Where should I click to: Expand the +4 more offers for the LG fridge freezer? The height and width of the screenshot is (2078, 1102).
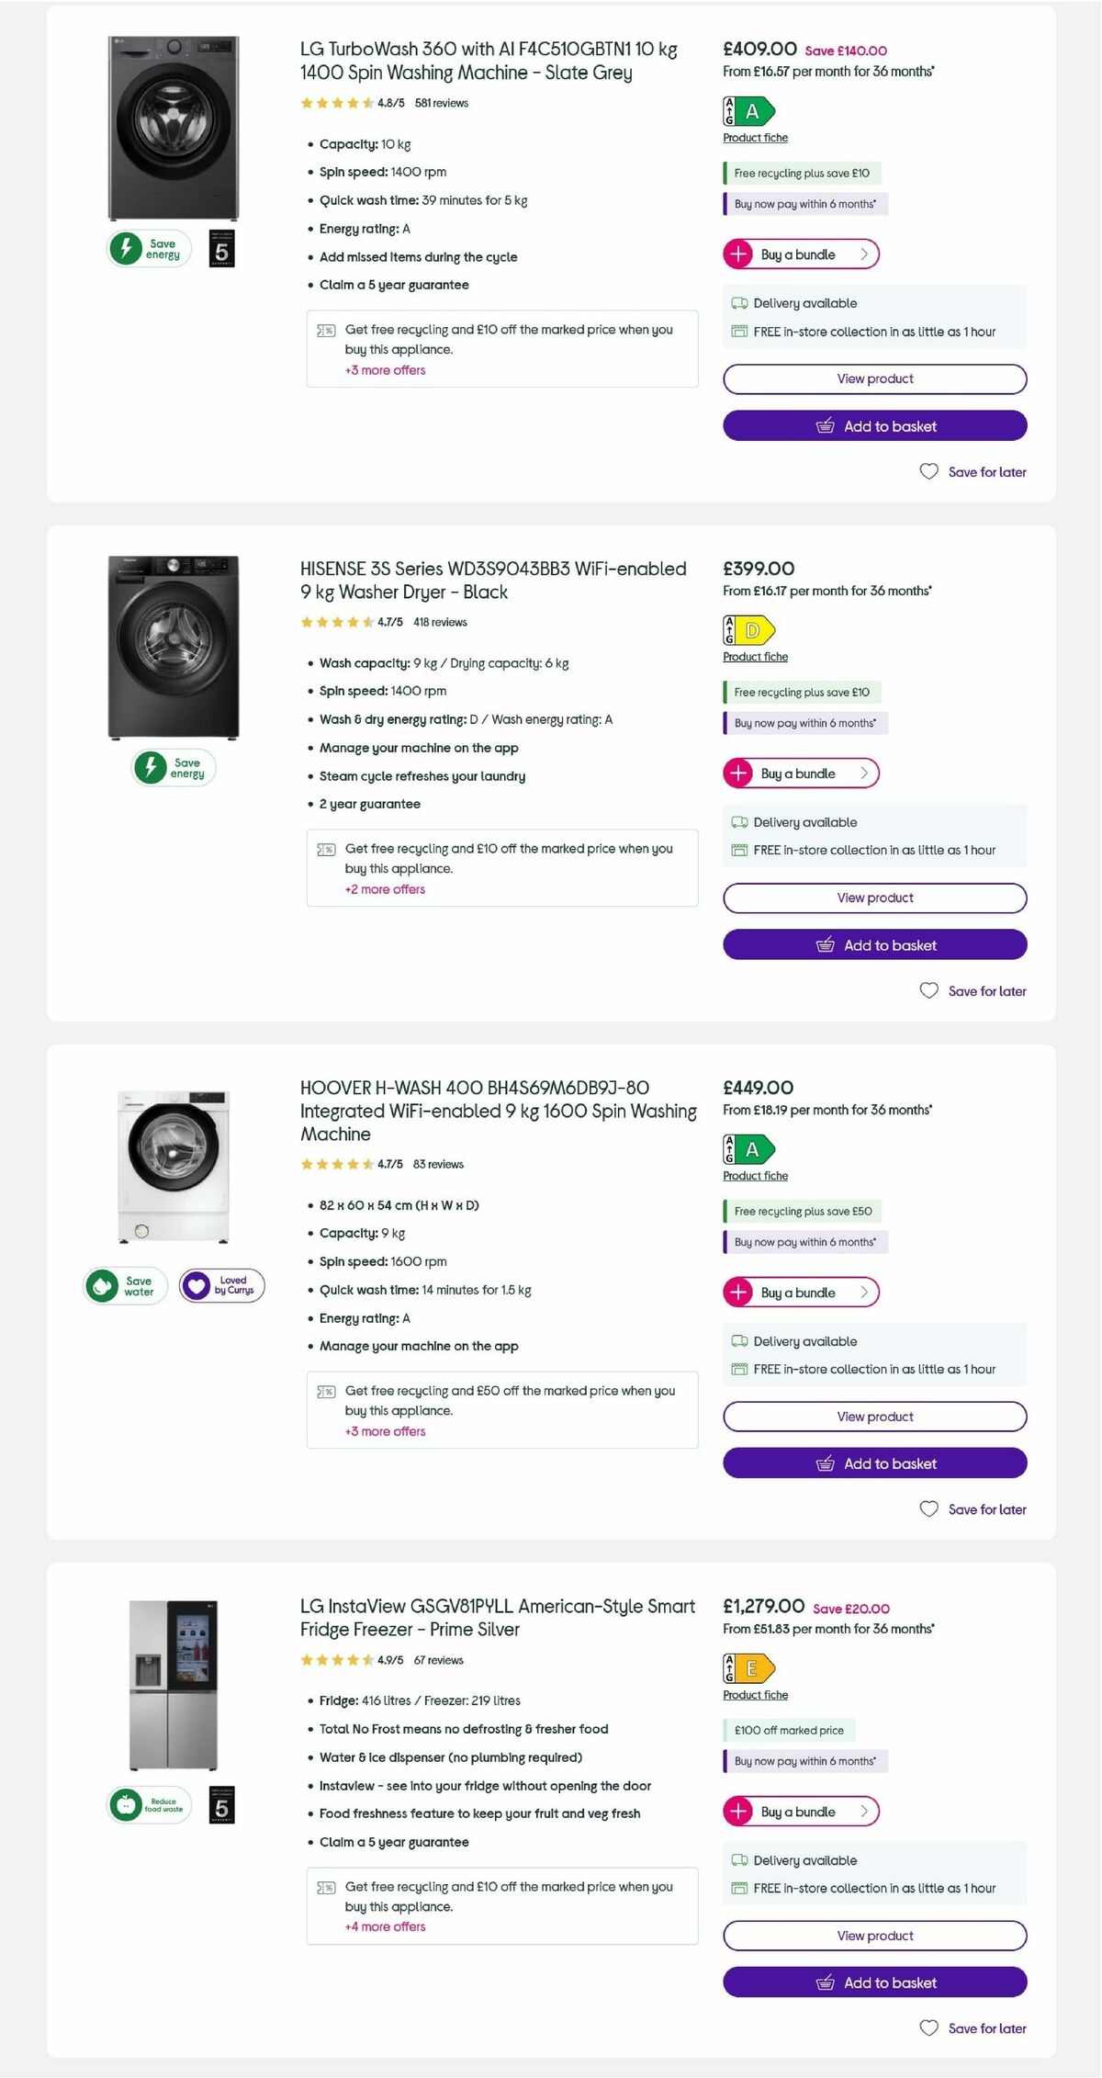[x=385, y=1926]
